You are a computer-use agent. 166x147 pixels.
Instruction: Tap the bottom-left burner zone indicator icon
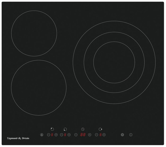tap(65, 129)
